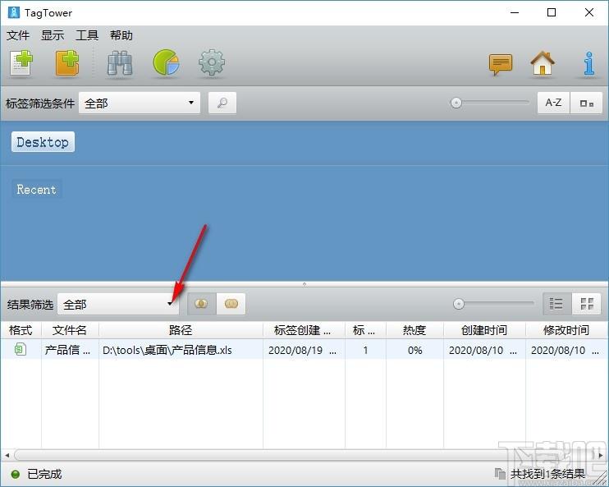Sort by the 路径 column header
609x487 pixels.
click(x=181, y=330)
